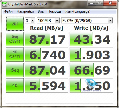Start the plain 4K test
The height and width of the screenshot is (108, 119).
pyautogui.click(x=15, y=85)
